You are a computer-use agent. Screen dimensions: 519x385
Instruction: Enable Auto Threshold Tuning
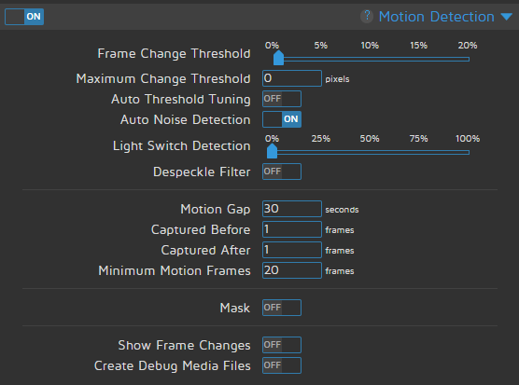coord(282,99)
